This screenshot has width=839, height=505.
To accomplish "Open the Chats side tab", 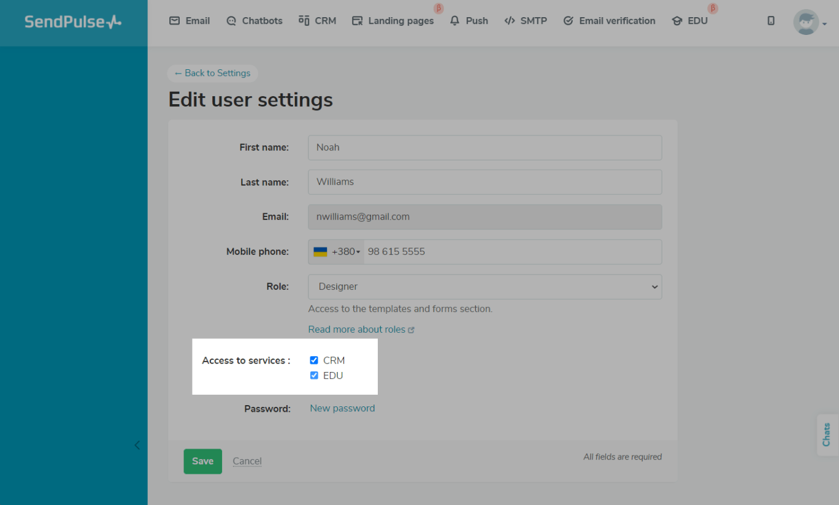I will 827,435.
